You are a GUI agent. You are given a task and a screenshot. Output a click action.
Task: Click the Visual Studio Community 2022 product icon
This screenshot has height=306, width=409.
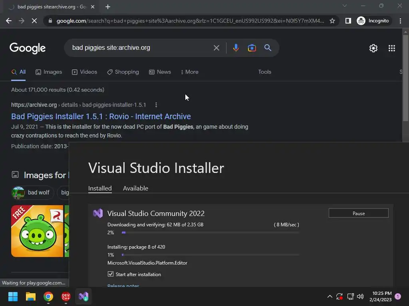(x=98, y=214)
